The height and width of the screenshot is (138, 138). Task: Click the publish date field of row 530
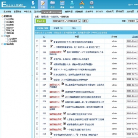point(132,69)
